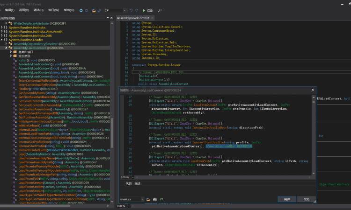The height and width of the screenshot is (210, 351).
Task: Click the green C# icon beside main.cs
Action: 161,199
